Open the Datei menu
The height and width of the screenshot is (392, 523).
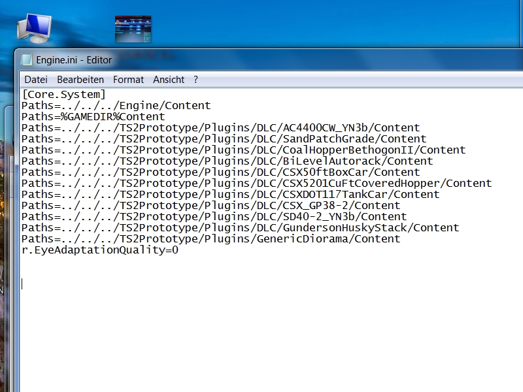pos(36,80)
